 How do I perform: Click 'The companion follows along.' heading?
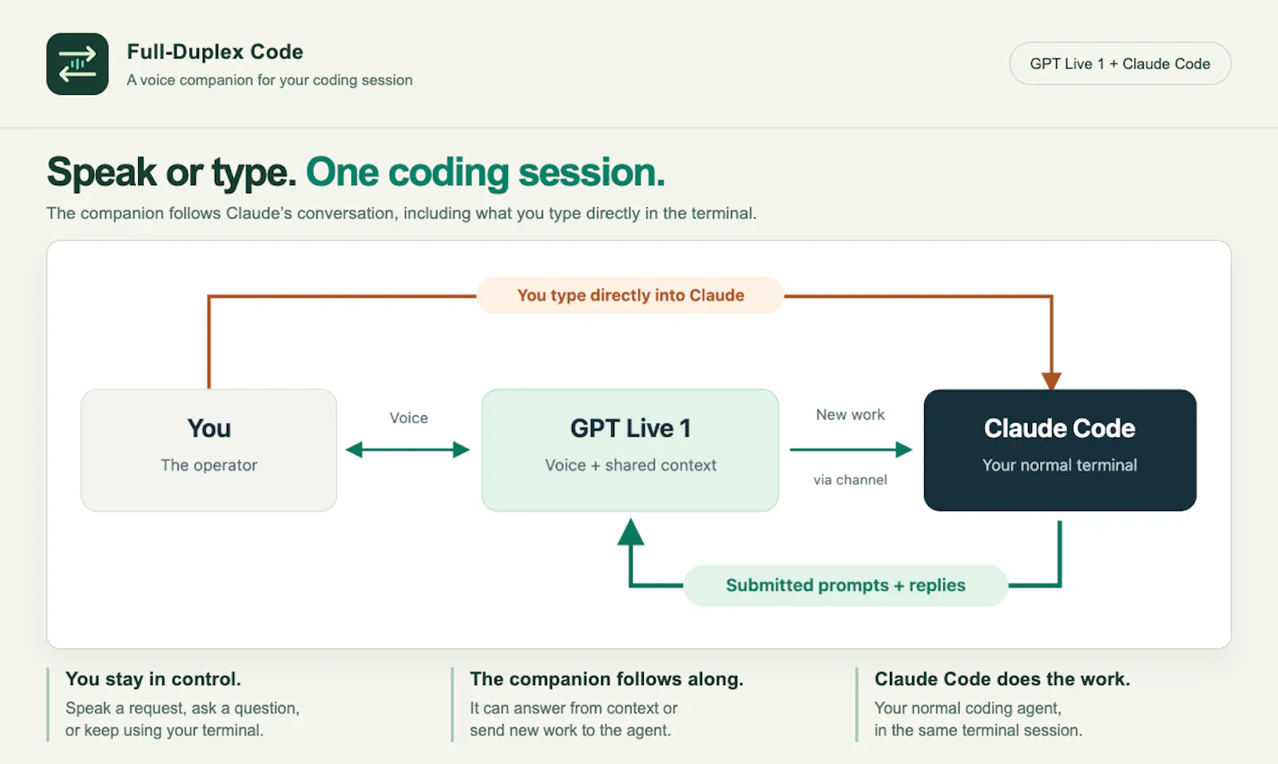[x=607, y=679]
